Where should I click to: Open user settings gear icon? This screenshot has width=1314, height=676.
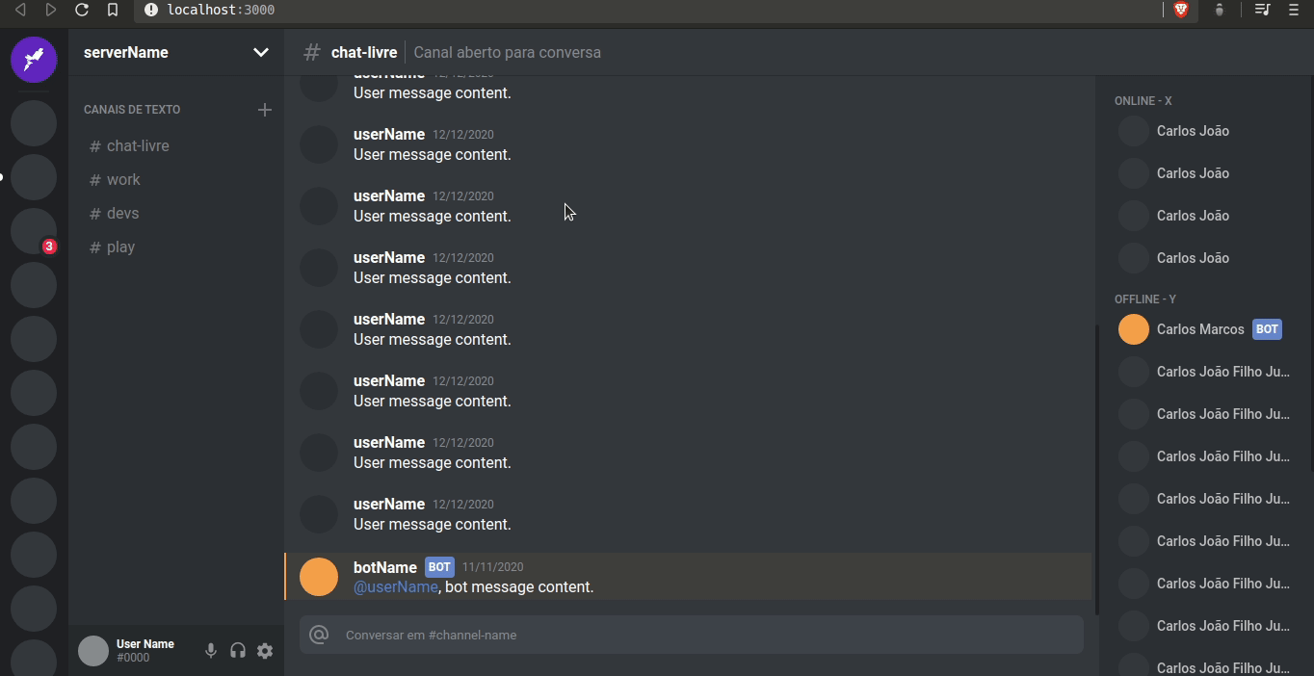click(265, 651)
